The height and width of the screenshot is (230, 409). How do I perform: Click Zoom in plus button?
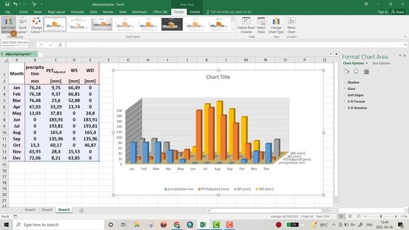[396, 217]
